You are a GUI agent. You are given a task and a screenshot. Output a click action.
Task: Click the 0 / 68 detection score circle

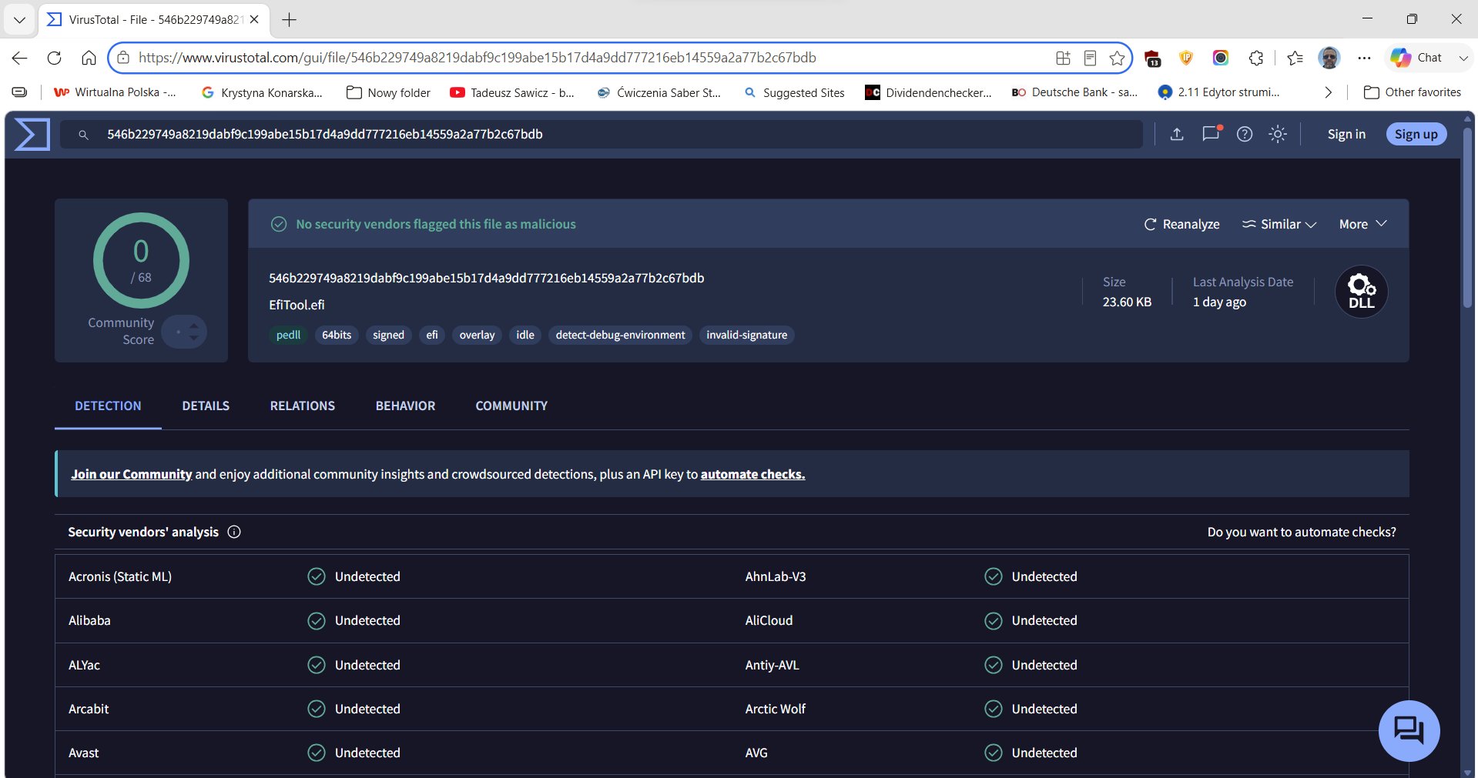pos(141,260)
